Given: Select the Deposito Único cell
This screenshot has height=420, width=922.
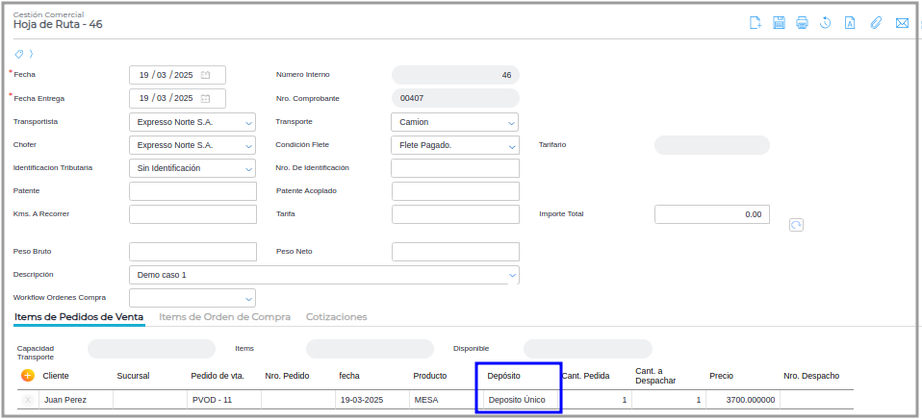Looking at the screenshot, I should pyautogui.click(x=521, y=400).
